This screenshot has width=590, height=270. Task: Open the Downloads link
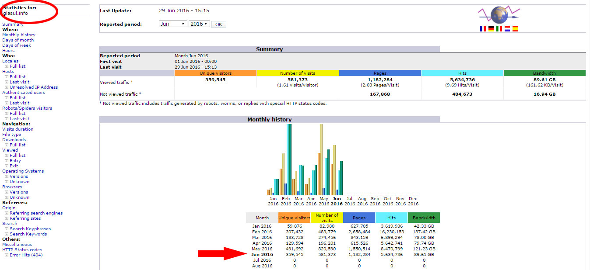pos(14,140)
